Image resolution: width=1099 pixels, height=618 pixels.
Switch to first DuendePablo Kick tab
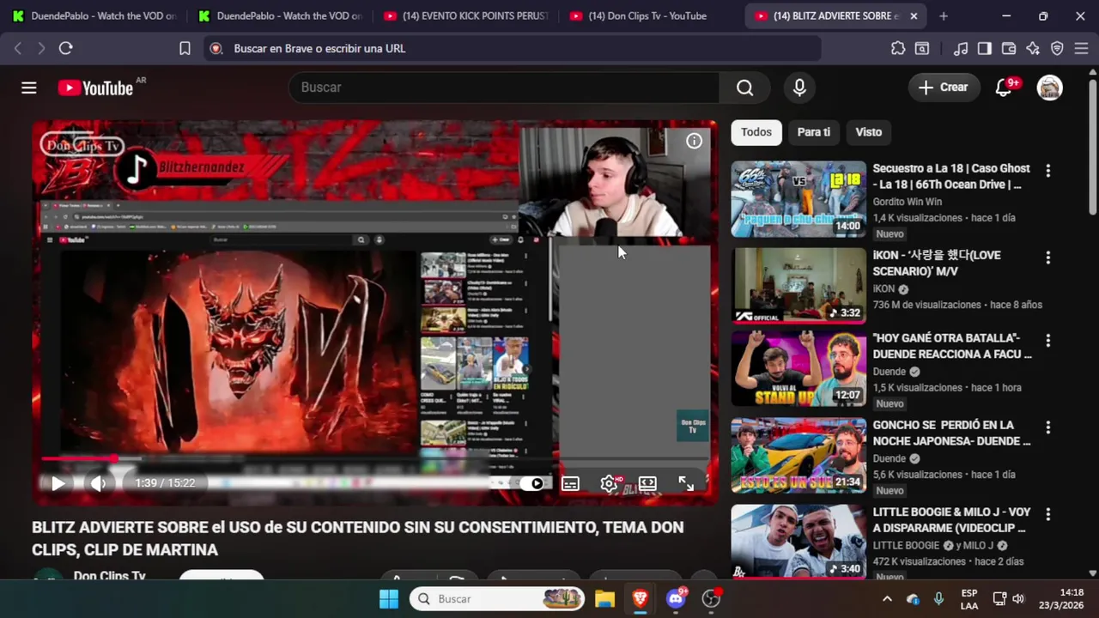click(94, 16)
